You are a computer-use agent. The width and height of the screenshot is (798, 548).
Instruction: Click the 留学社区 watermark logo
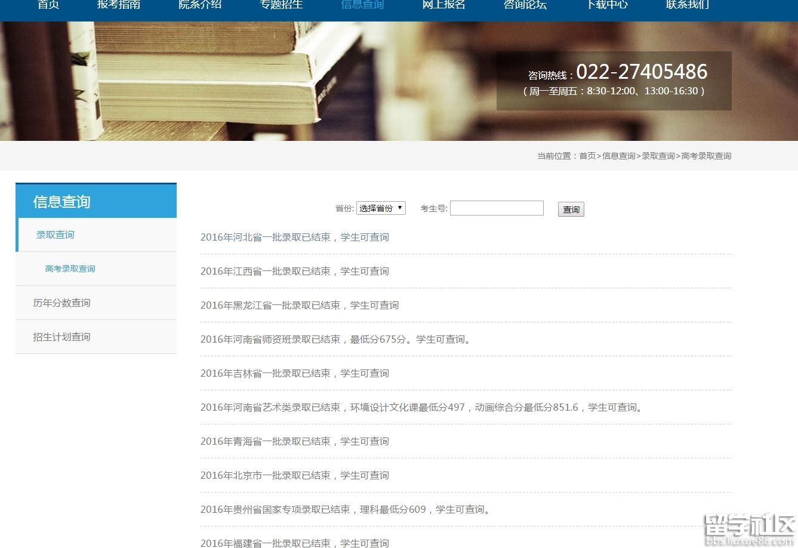pyautogui.click(x=750, y=529)
